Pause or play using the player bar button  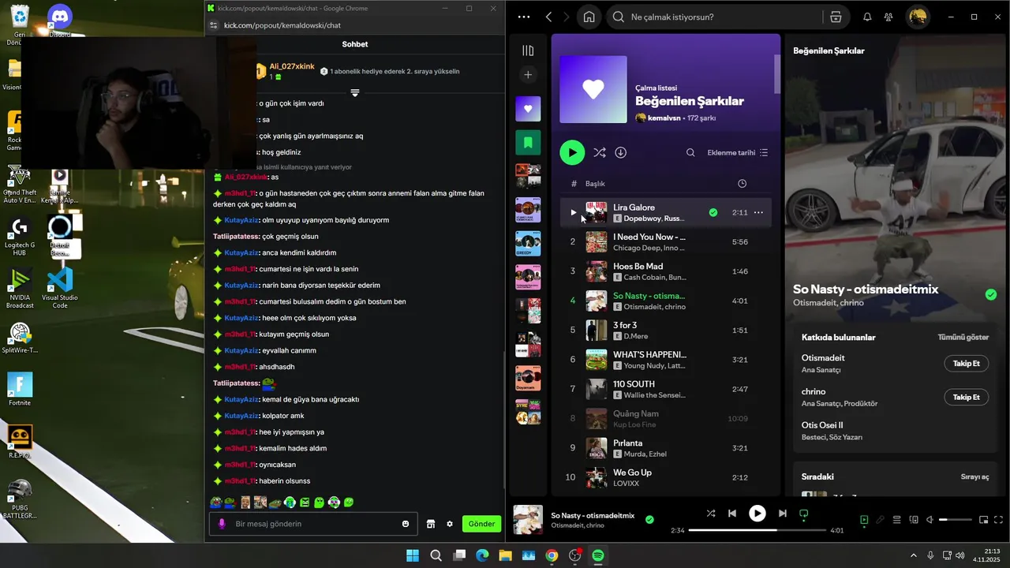point(757,514)
